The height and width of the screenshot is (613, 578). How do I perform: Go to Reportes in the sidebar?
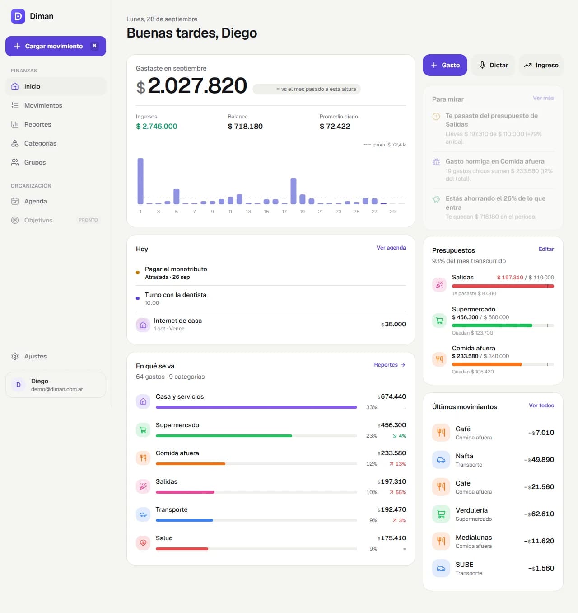tap(56, 124)
